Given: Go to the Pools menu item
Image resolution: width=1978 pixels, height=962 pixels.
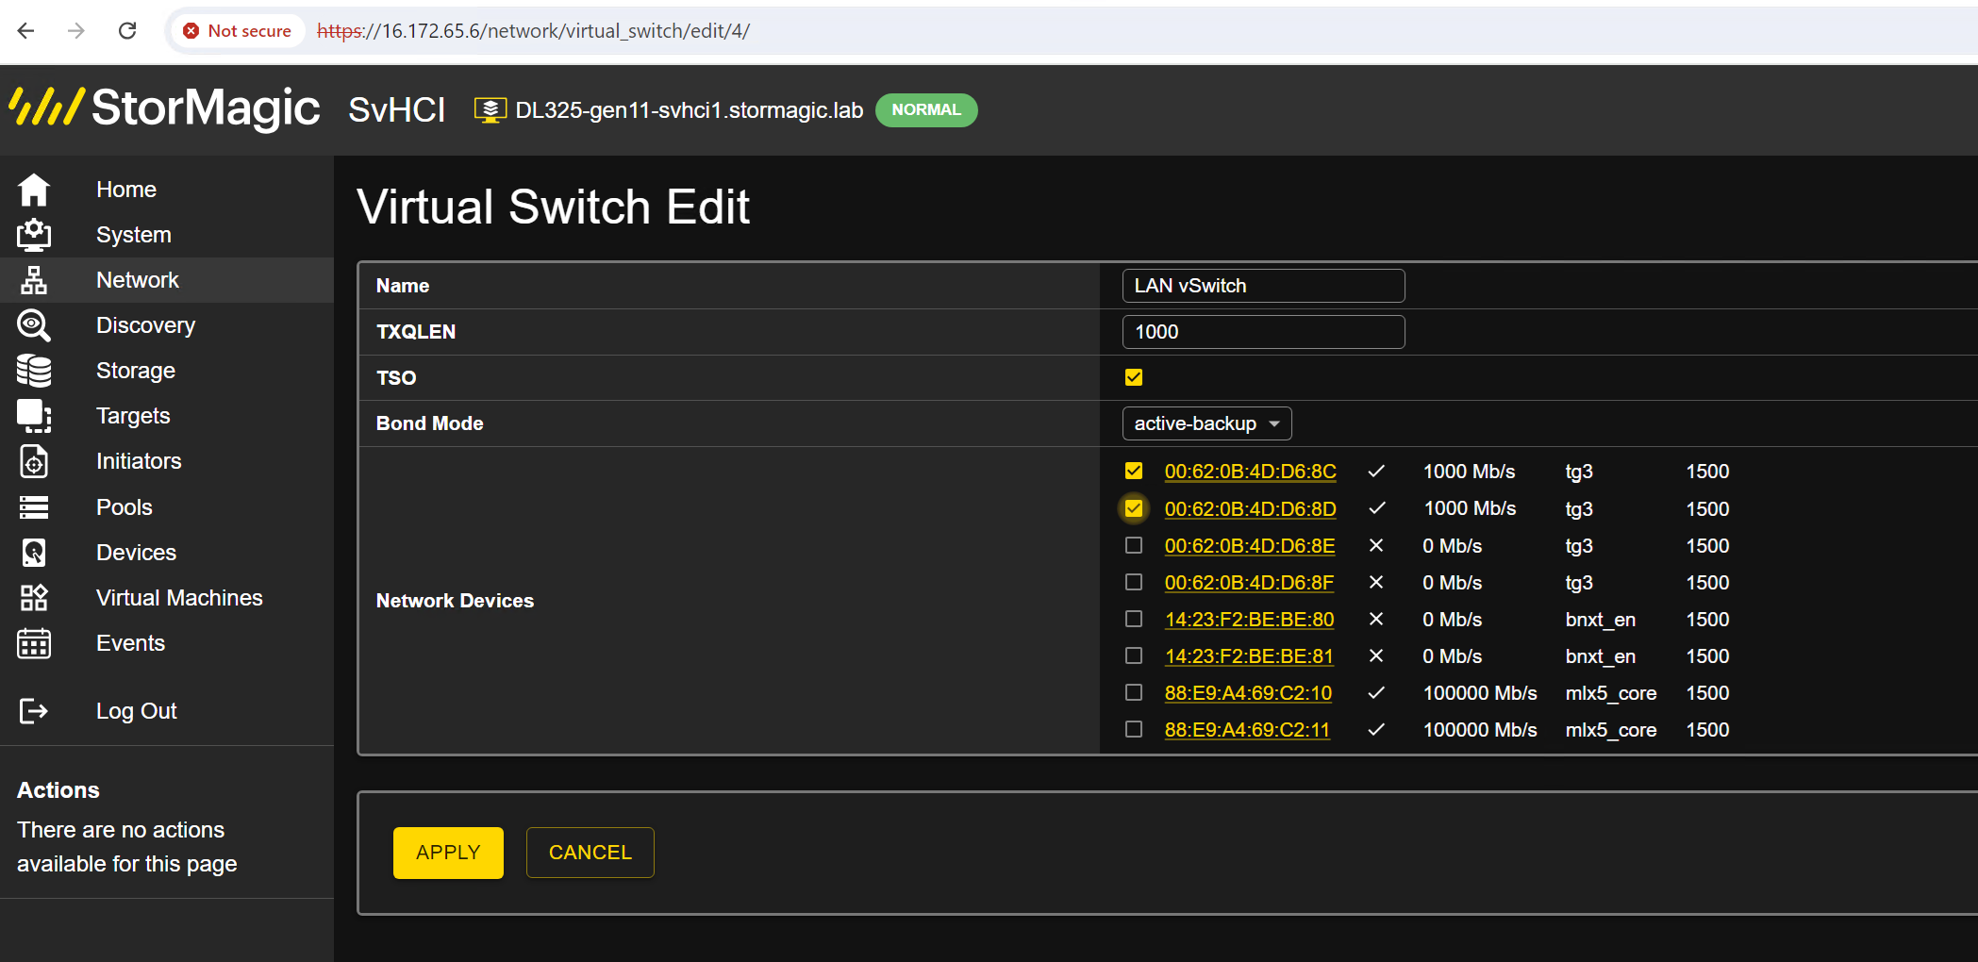Looking at the screenshot, I should [125, 507].
